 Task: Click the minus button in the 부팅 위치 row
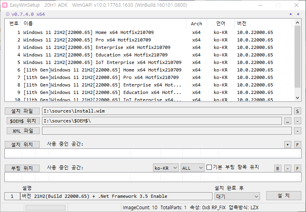click(287, 168)
